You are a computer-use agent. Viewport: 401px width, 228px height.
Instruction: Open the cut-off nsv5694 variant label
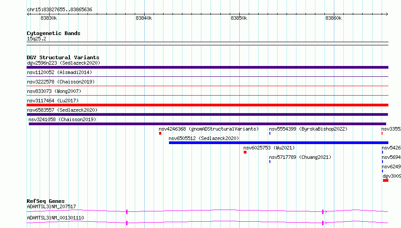pos(391,157)
